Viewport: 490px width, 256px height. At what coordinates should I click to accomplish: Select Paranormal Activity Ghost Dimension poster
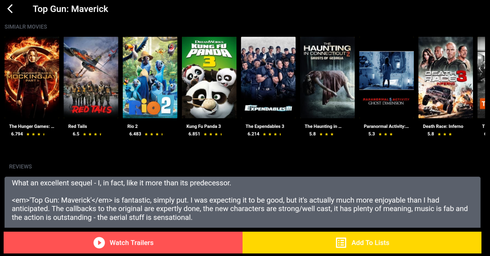pos(386,78)
